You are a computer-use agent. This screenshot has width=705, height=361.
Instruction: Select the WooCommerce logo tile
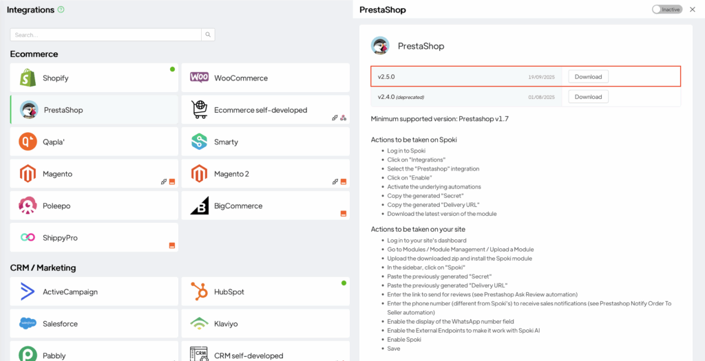point(200,78)
